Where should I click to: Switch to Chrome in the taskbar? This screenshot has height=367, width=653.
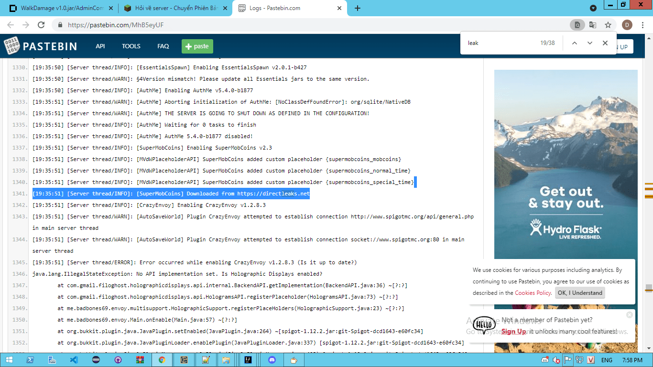coord(162,360)
